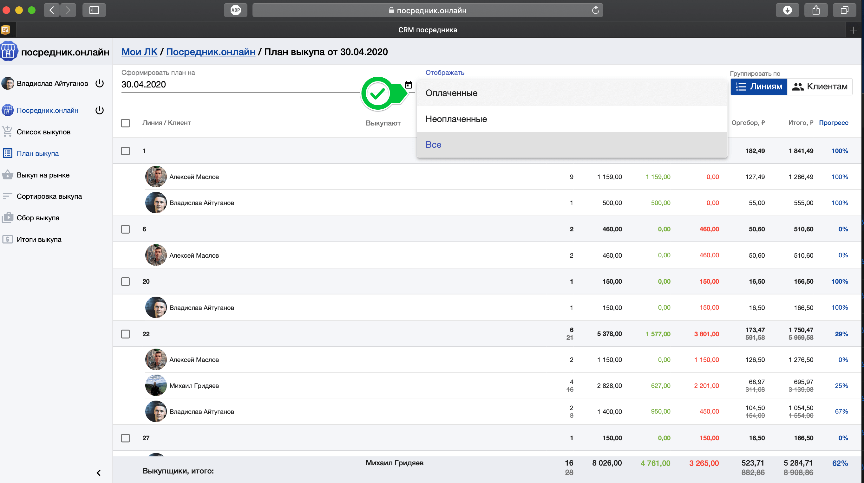Open Список выкупов cart icon
This screenshot has height=483, width=864.
tap(7, 132)
